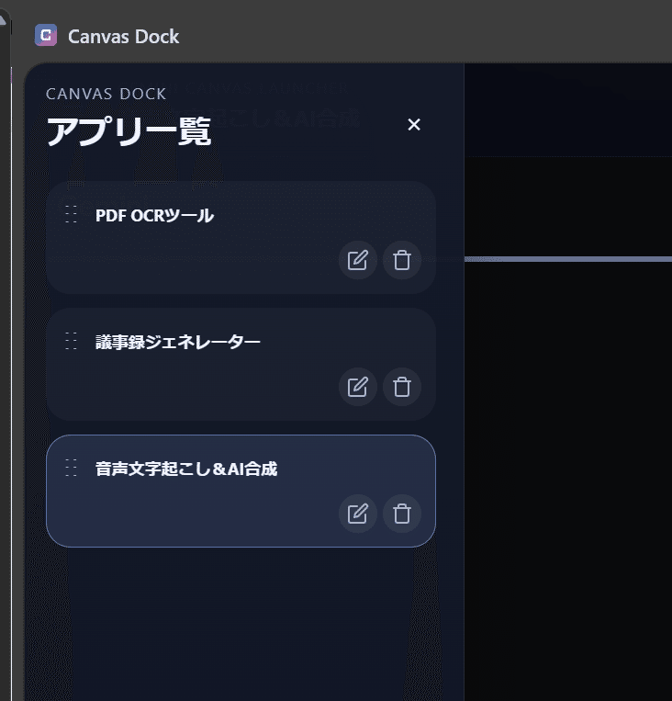Edit the 音声文字起こし＆AI合成 entry
The image size is (672, 701).
(357, 514)
